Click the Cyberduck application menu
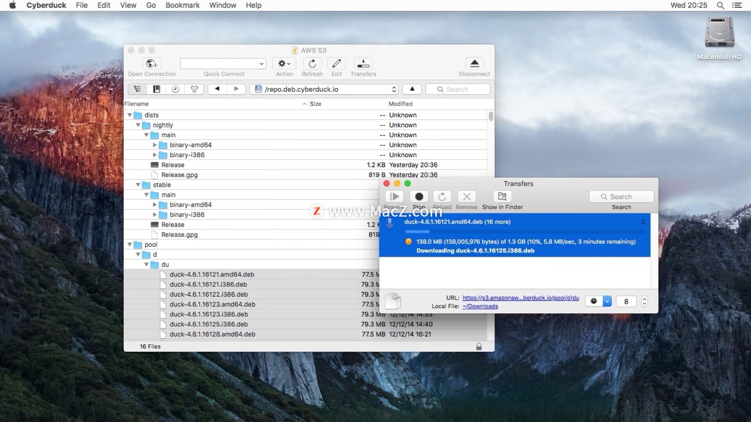This screenshot has width=751, height=422. (x=46, y=5)
